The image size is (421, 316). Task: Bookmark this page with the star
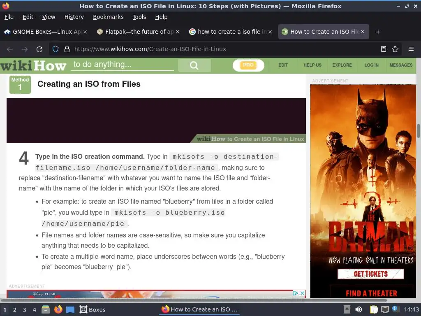coord(395,49)
